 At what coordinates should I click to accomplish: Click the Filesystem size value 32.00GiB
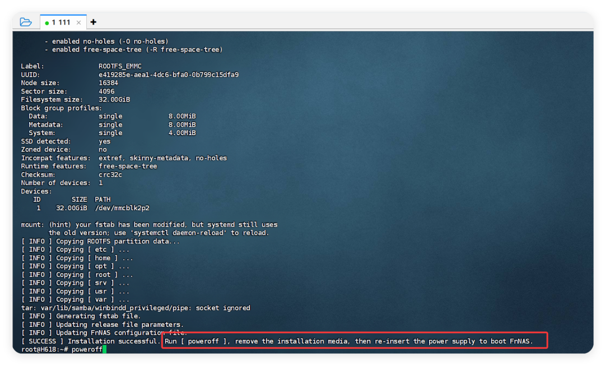[114, 100]
